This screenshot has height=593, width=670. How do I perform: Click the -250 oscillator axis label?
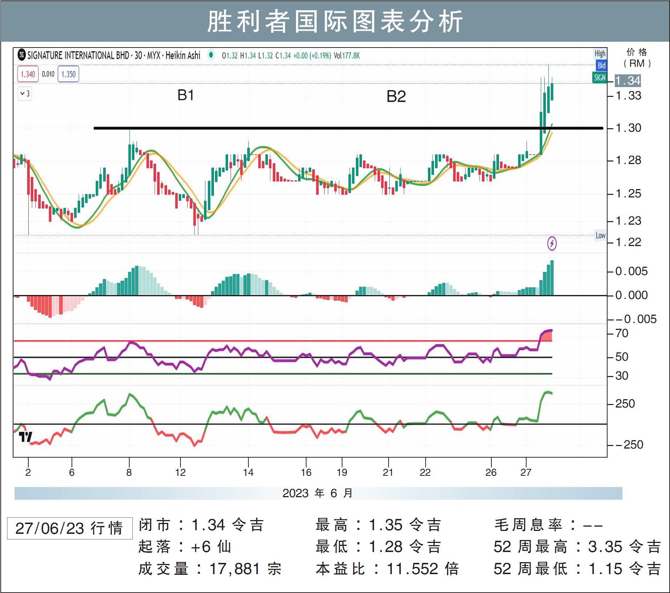pyautogui.click(x=629, y=445)
